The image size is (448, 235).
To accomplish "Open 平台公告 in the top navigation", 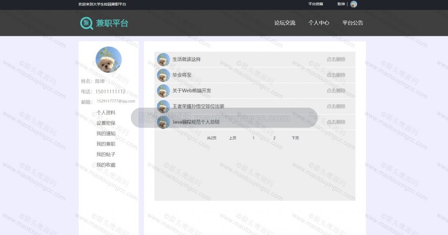I will pos(353,23).
